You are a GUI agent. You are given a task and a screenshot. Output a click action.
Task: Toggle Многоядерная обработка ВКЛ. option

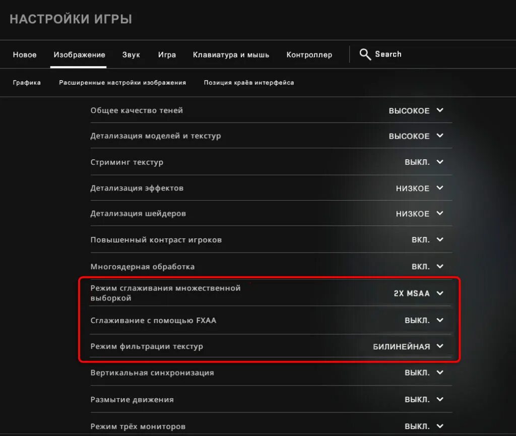tap(427, 267)
